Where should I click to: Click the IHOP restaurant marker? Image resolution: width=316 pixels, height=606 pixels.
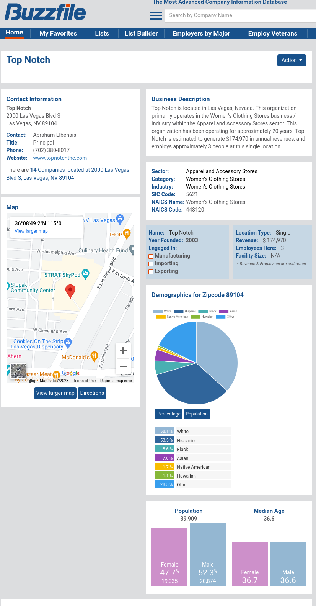click(127, 233)
